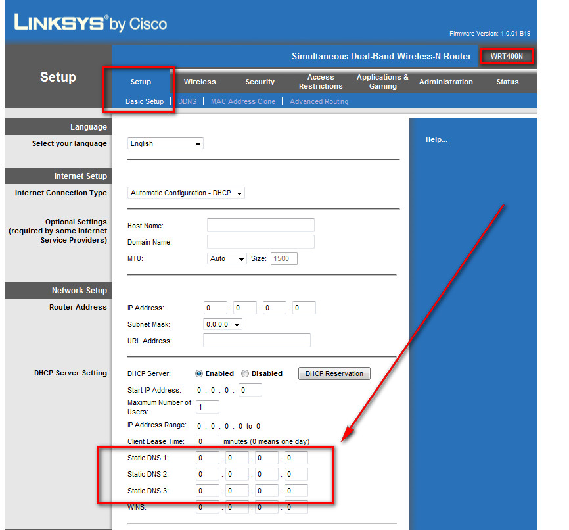View the Status tab
The image size is (569, 530).
507,82
